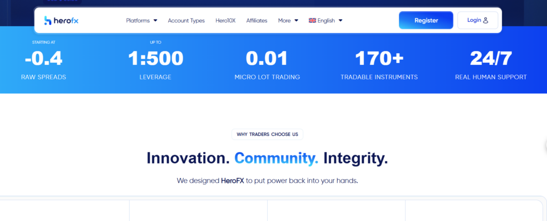Select the Platforms menu label
Viewport: 547px width, 221px height.
pos(138,21)
